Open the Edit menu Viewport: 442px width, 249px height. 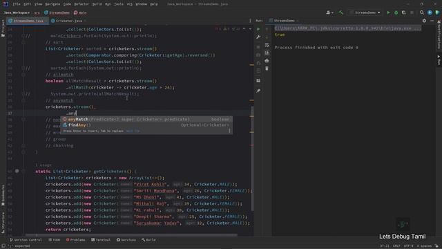coord(27,4)
